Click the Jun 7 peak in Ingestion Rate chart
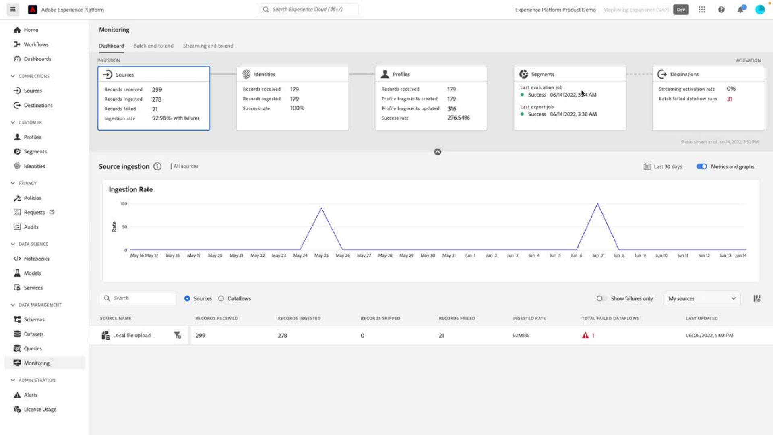The width and height of the screenshot is (773, 435). (x=597, y=204)
